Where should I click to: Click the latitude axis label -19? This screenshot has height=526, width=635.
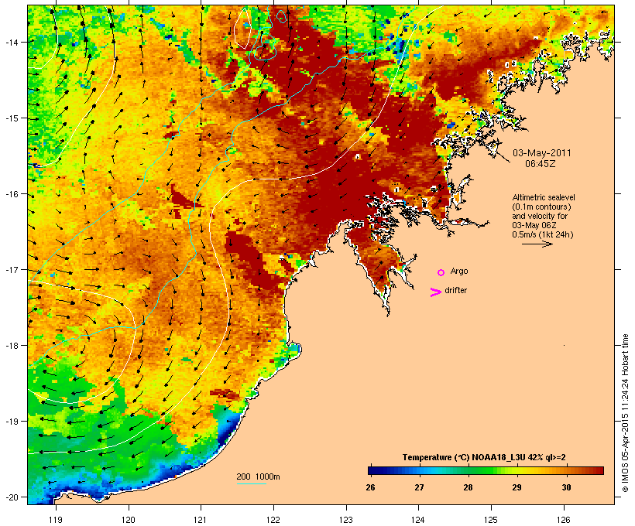click(x=12, y=421)
